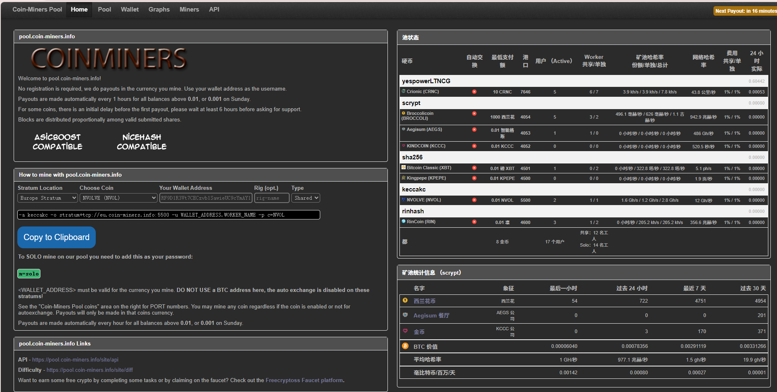This screenshot has width=777, height=392.
Task: Click the red auto-exchange X icon for Crionic
Action: tap(474, 92)
